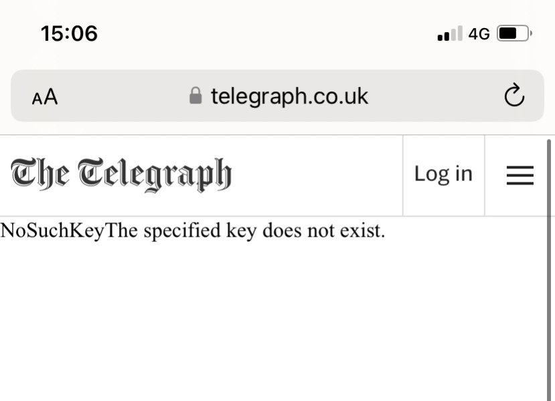Viewport: 555px width, 401px height.
Task: Tap the cellular signal bars icon
Action: (x=450, y=34)
